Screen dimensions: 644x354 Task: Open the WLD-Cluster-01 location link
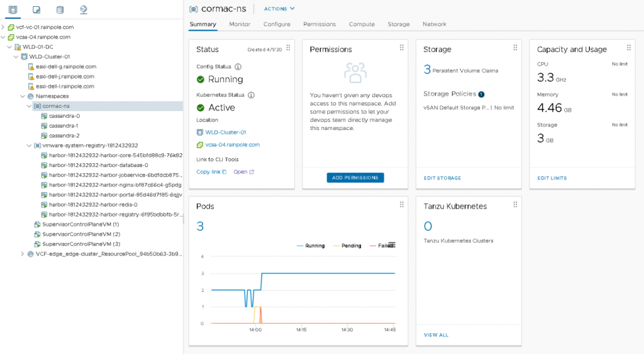[225, 132]
